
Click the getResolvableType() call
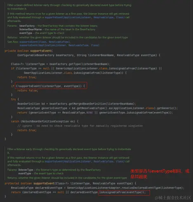pos(92,108)
